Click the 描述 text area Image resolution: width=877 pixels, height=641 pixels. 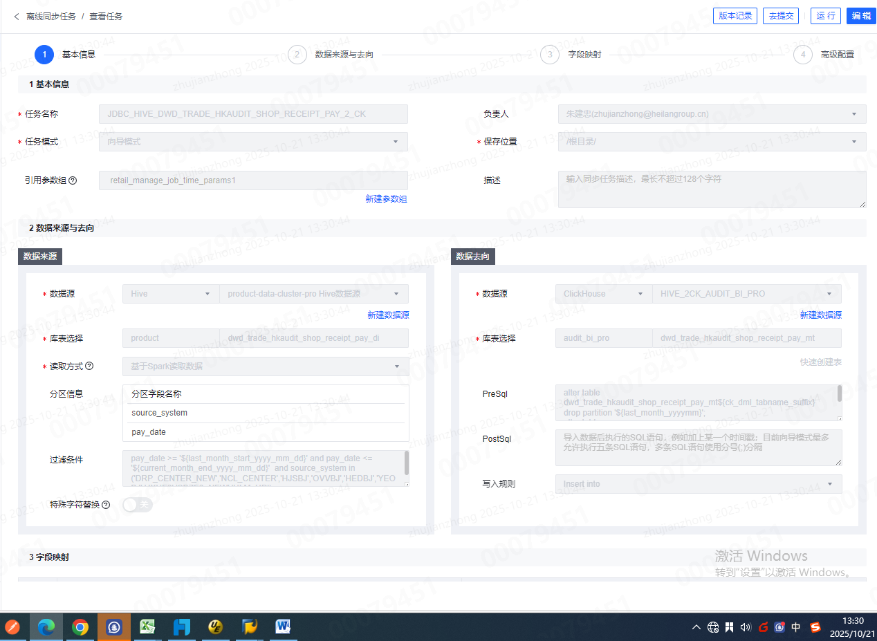pyautogui.click(x=712, y=189)
